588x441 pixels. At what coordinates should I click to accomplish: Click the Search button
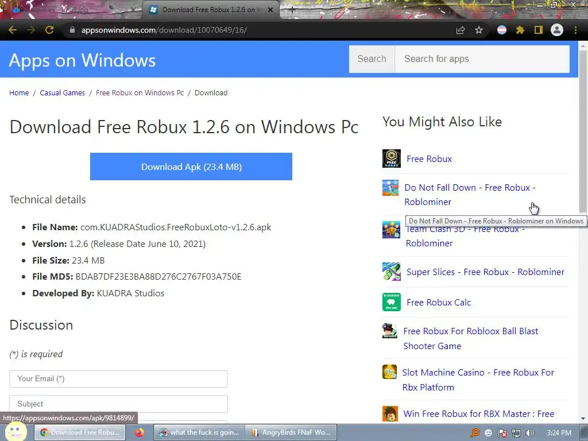(372, 59)
